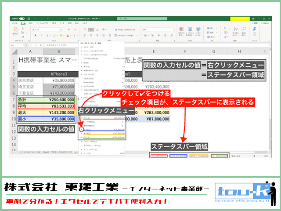Open Customize Quick Access Toolbar arrow

(48, 18)
